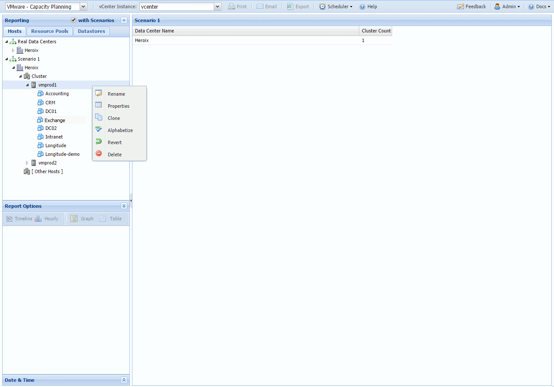Screen dimensions: 554x387
Task: Click the Hourly bar chart icon
Action: point(38,219)
